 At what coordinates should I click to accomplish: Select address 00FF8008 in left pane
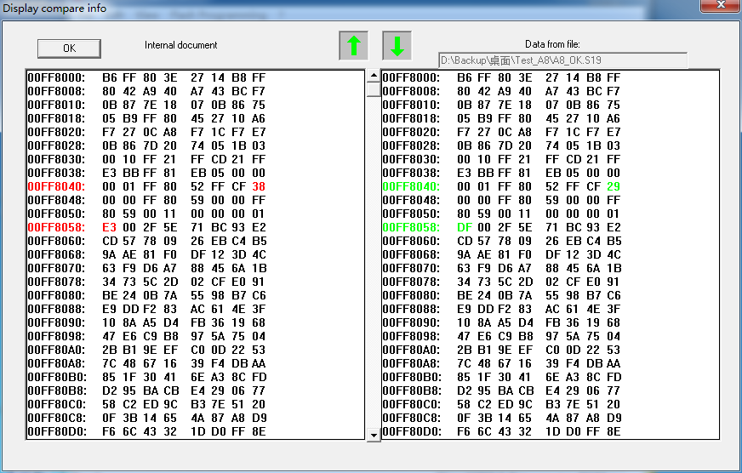[56, 91]
